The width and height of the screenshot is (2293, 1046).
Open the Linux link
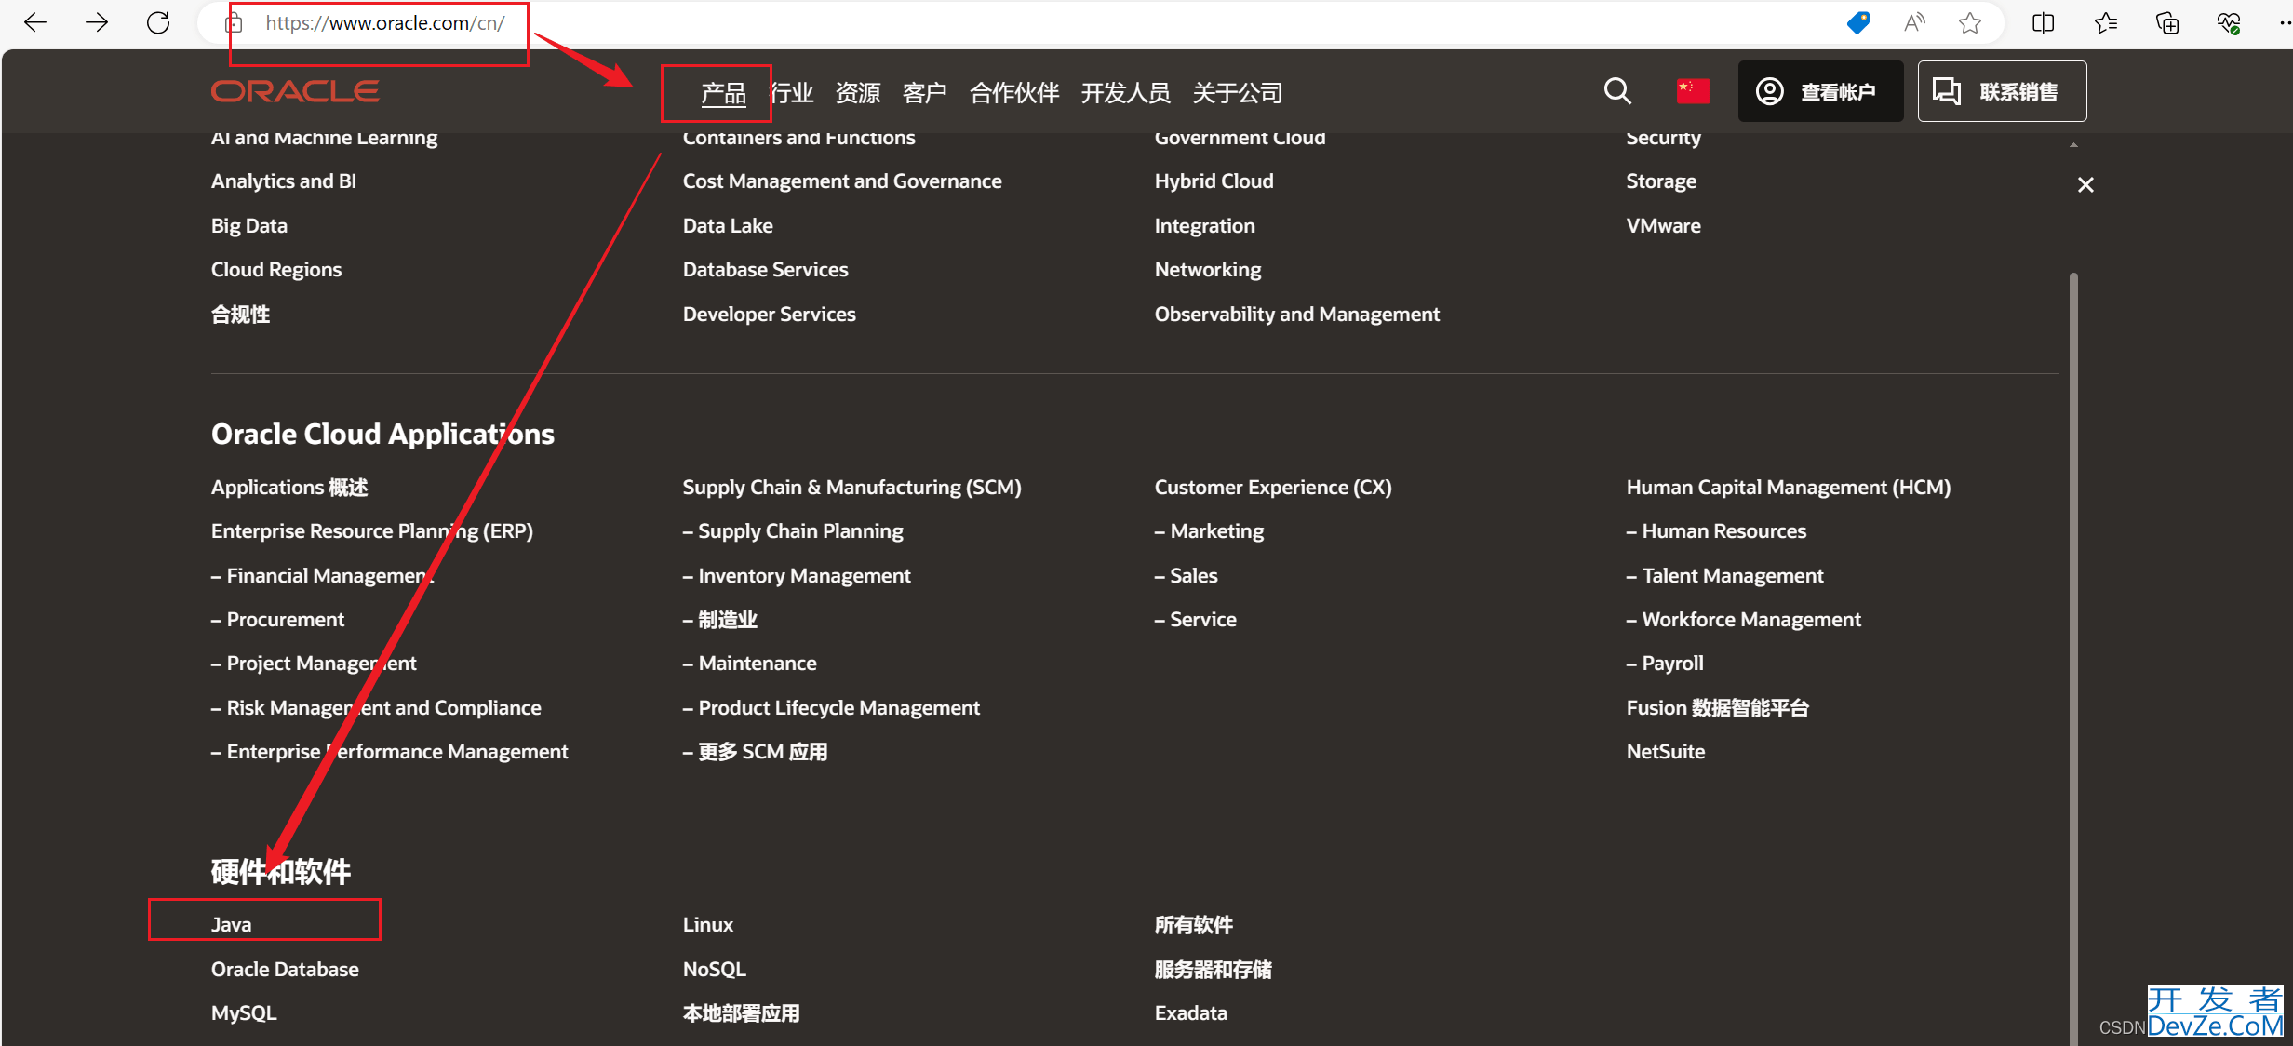pyautogui.click(x=708, y=925)
